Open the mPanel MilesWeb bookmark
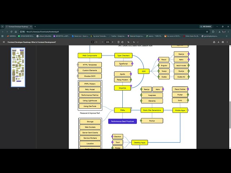231x173 pixels. pos(44,36)
